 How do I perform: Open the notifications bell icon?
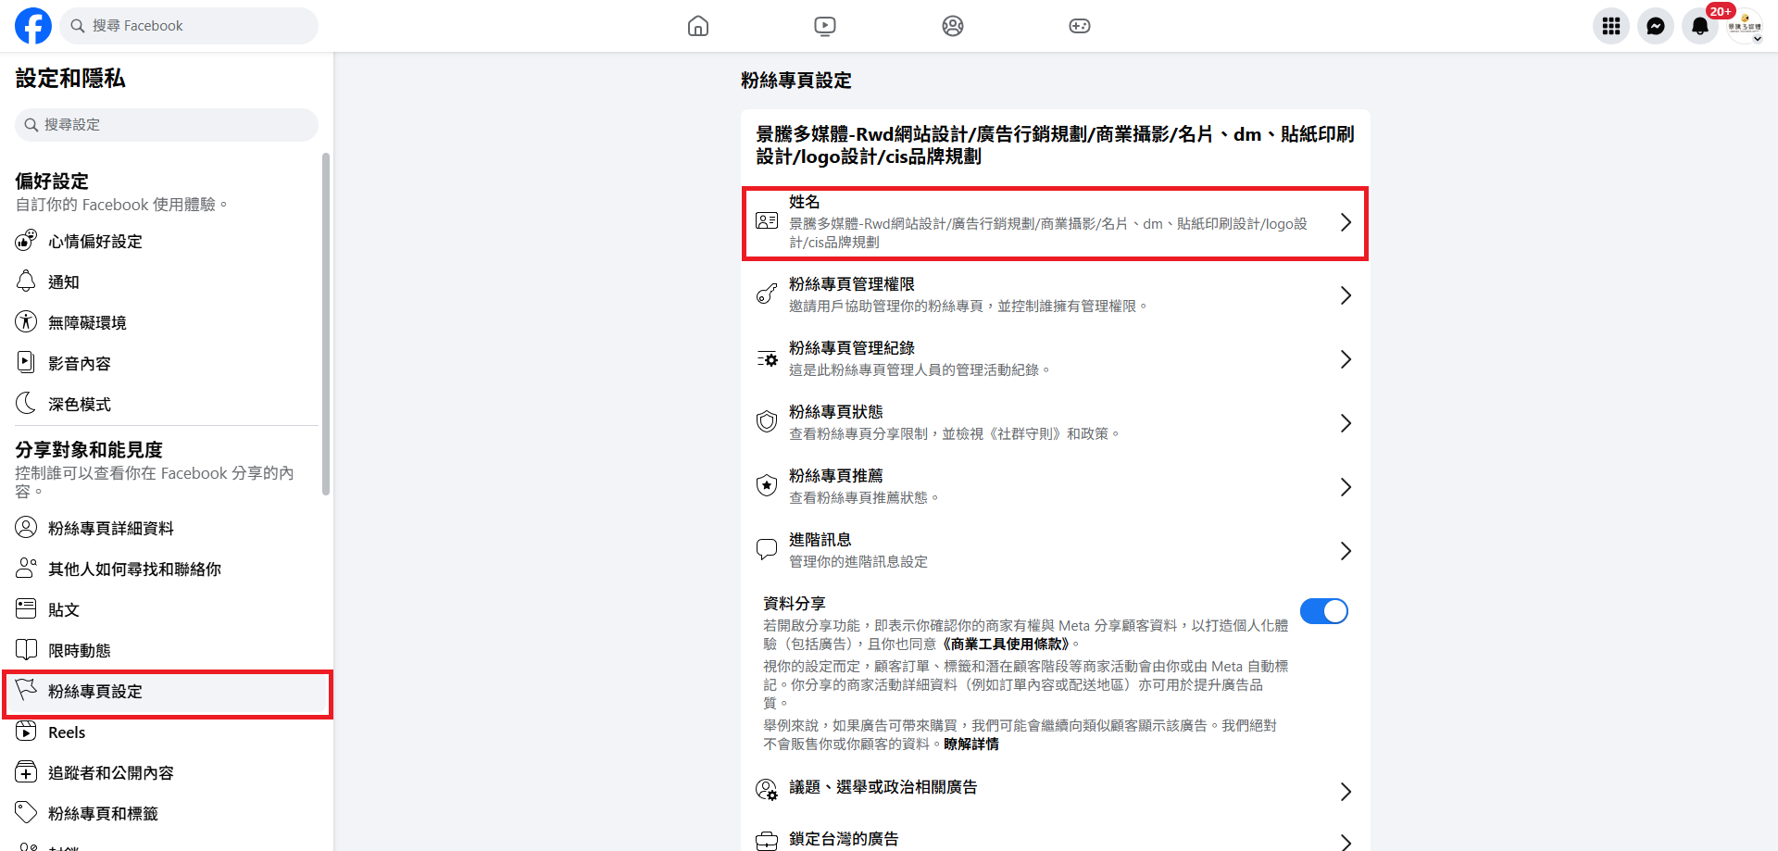tap(1699, 26)
